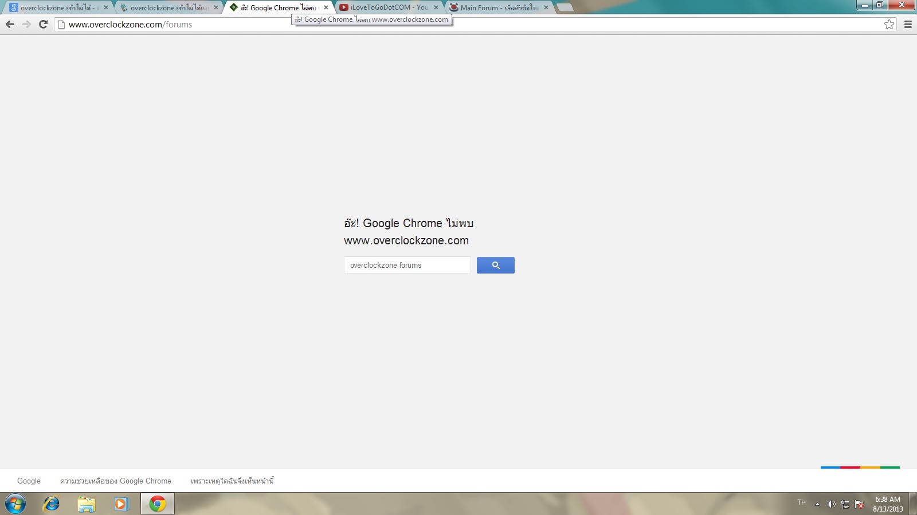Viewport: 917px width, 515px height.
Task: Open the volume control speaker icon
Action: [x=831, y=504]
